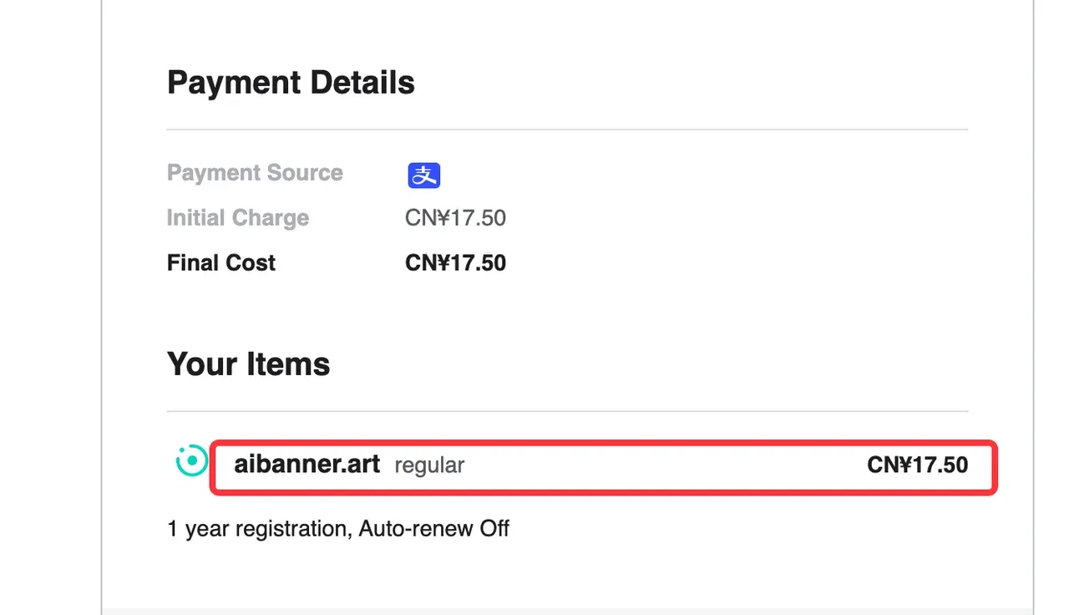Click the empty middle of highlighted item row

(x=666, y=465)
